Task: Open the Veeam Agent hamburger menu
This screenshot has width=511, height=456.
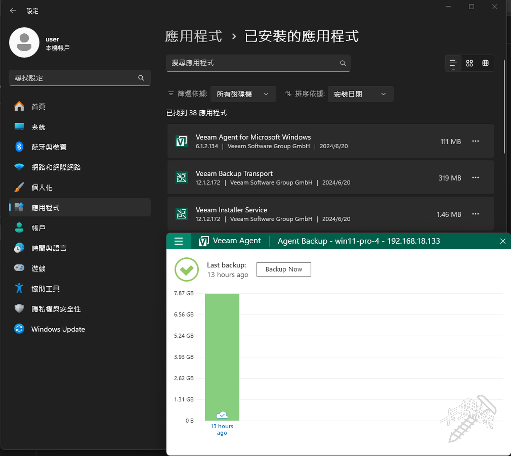Action: click(178, 241)
